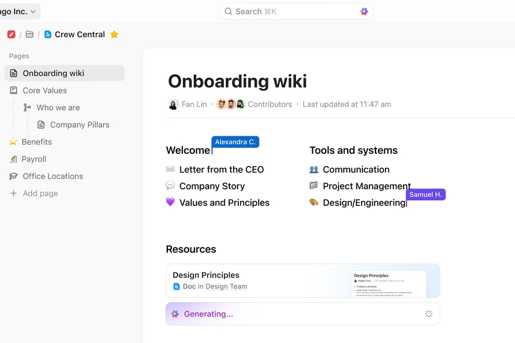Screen dimensions: 515x343
Task: Click the Design Principles doc preview thumbnail
Action: 388,283
